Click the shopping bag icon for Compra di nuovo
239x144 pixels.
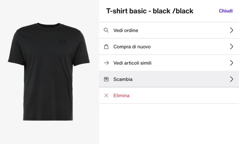106,47
